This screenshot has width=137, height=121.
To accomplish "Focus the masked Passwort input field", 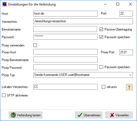I will (65, 37).
